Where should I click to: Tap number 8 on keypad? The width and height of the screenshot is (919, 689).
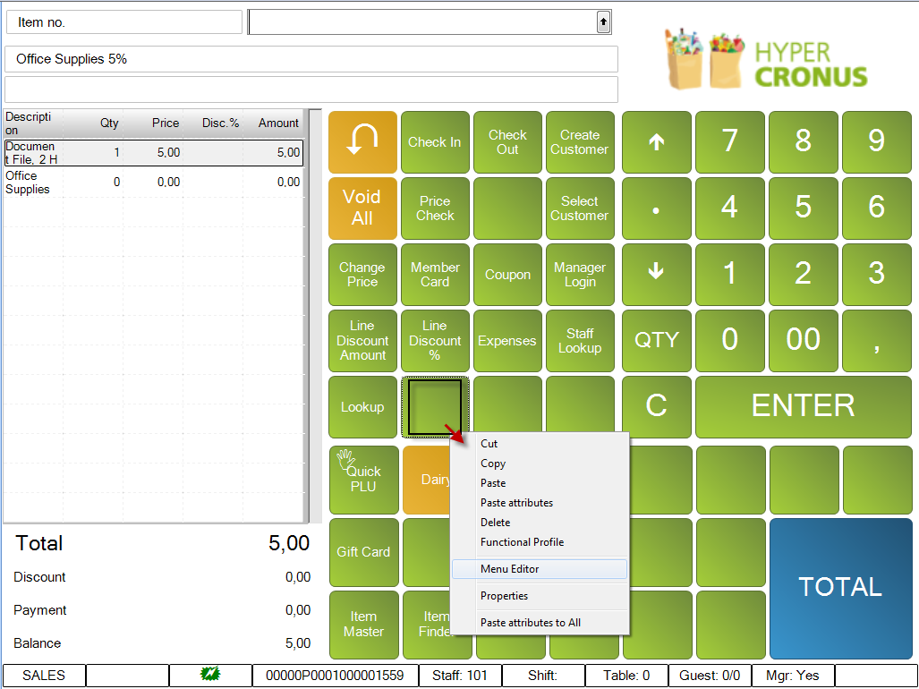[804, 142]
